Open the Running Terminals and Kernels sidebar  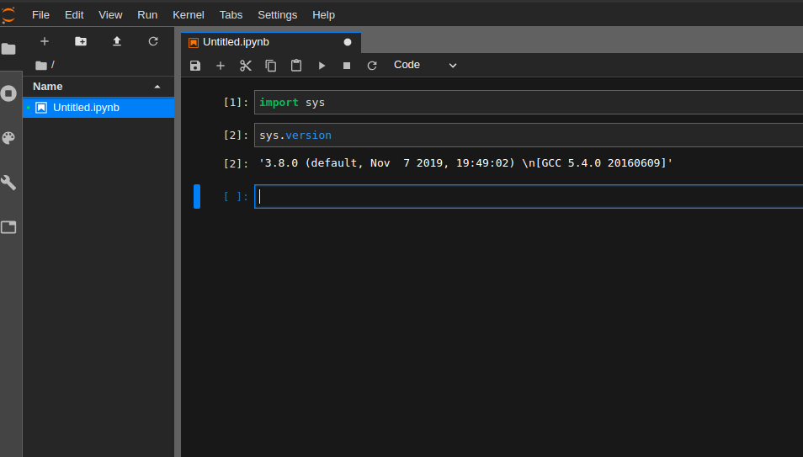9,93
